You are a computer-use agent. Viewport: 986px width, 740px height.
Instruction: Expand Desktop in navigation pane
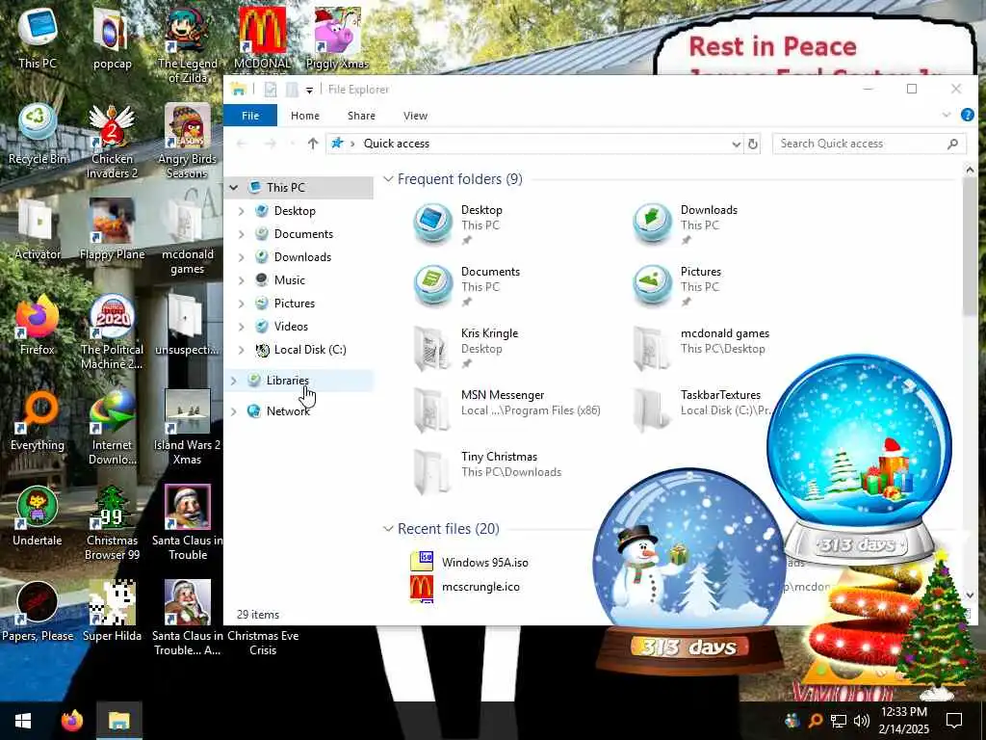click(242, 211)
